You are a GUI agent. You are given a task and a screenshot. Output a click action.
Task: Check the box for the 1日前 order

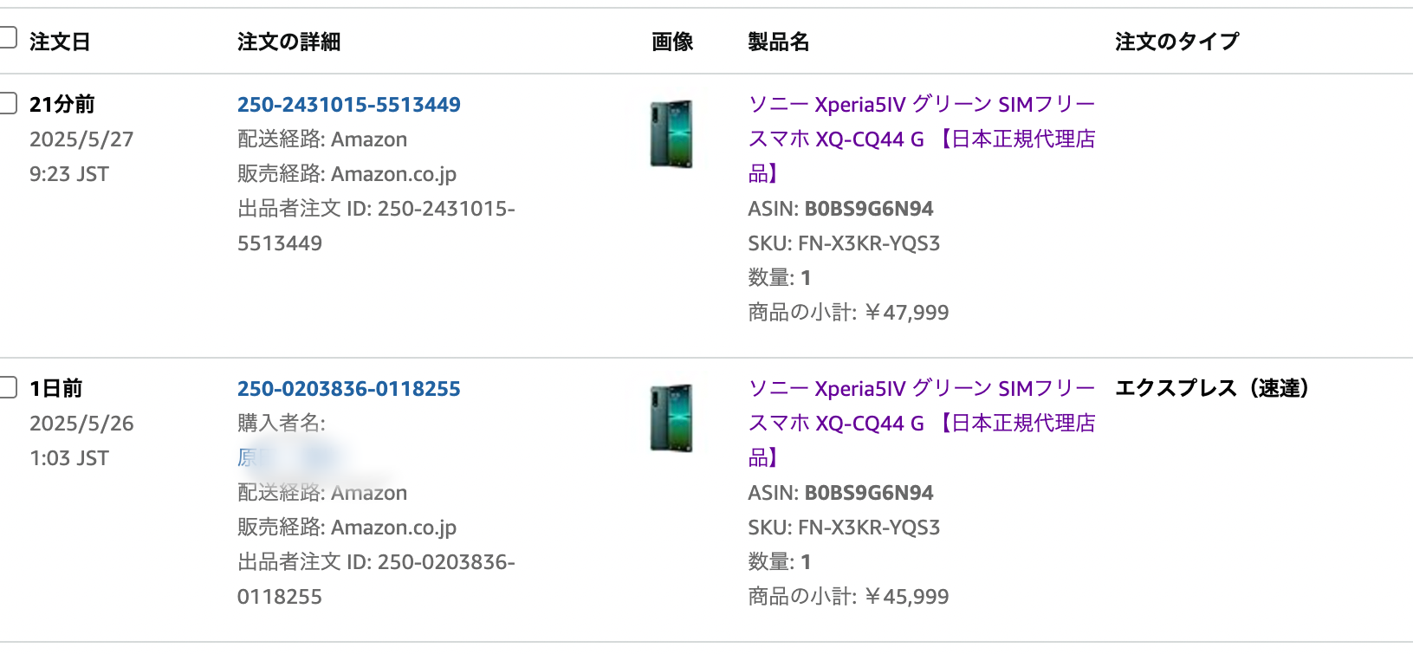click(x=8, y=387)
